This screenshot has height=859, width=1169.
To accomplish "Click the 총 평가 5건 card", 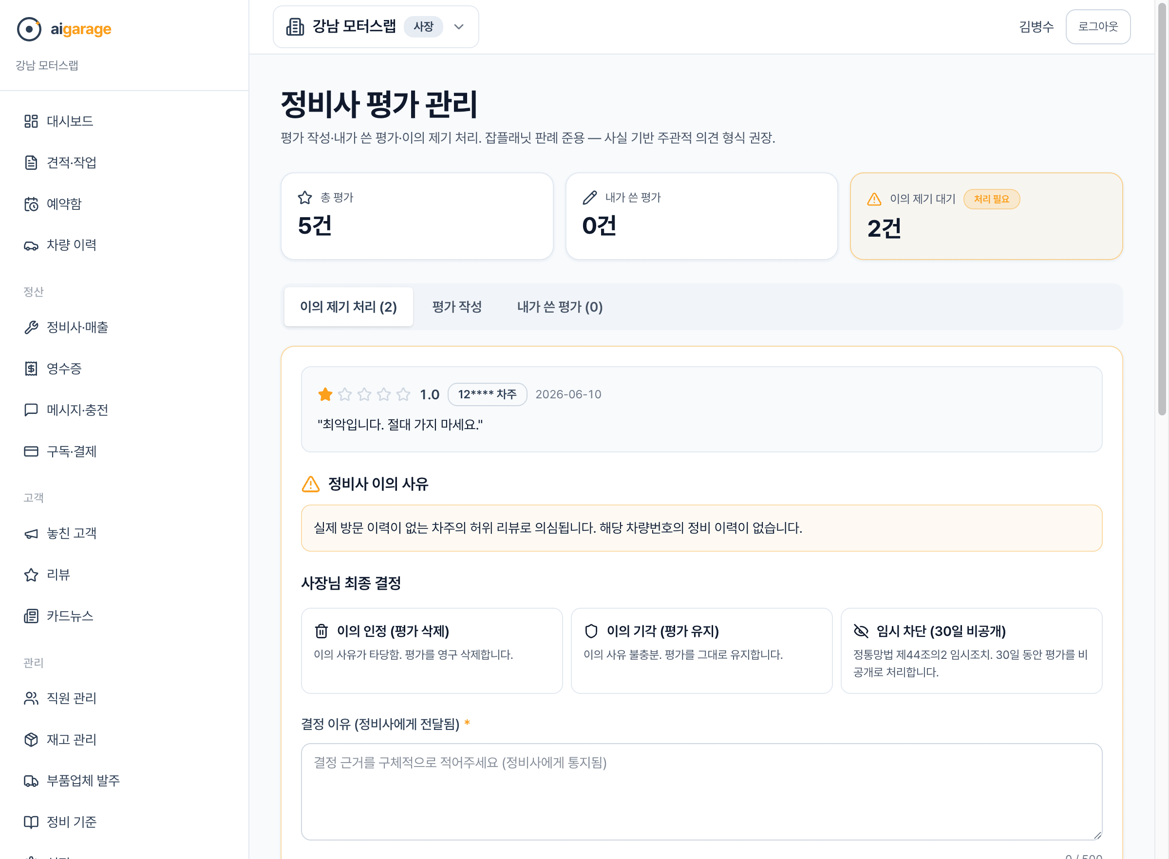I will pyautogui.click(x=416, y=216).
